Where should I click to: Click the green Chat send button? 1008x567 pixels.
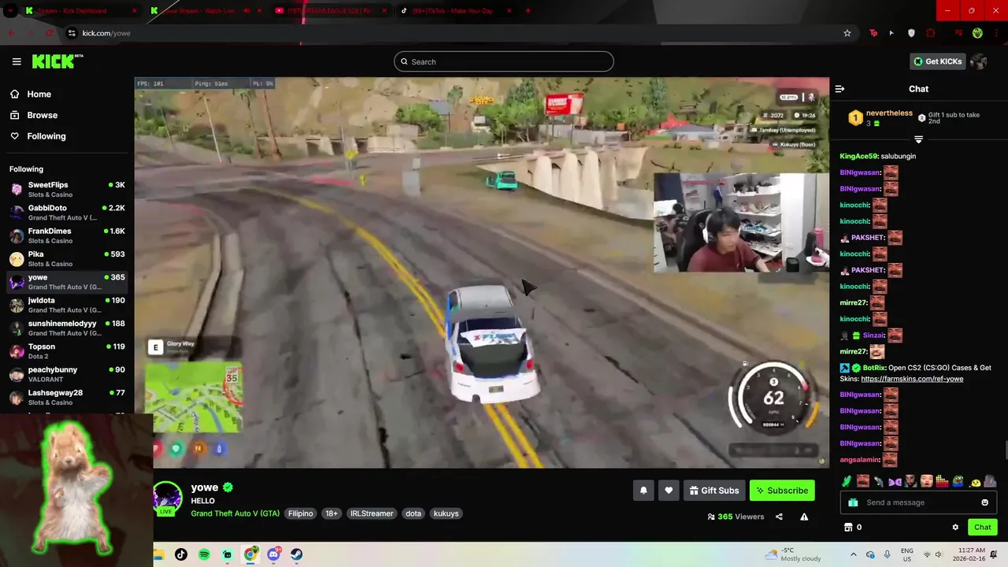pos(982,527)
